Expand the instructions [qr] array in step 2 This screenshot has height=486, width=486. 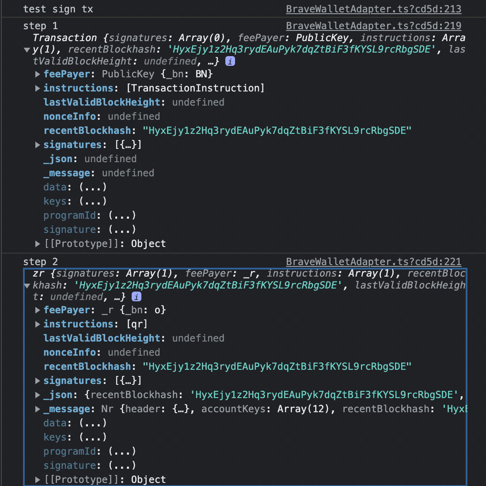pos(38,324)
